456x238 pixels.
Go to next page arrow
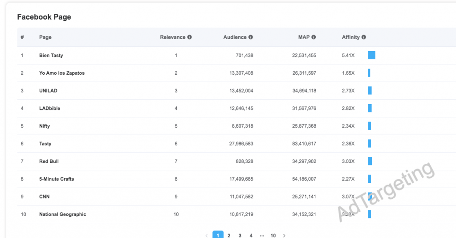(284, 235)
